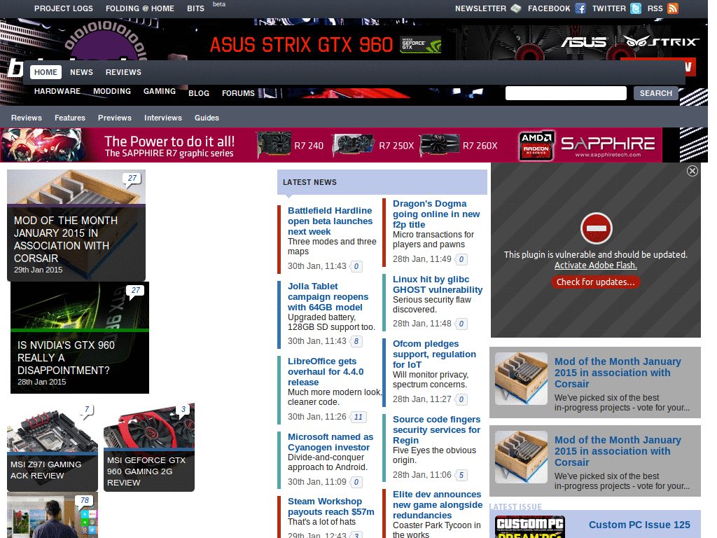Image resolution: width=717 pixels, height=538 pixels.
Task: Select the NEWS tab
Action: (x=81, y=72)
